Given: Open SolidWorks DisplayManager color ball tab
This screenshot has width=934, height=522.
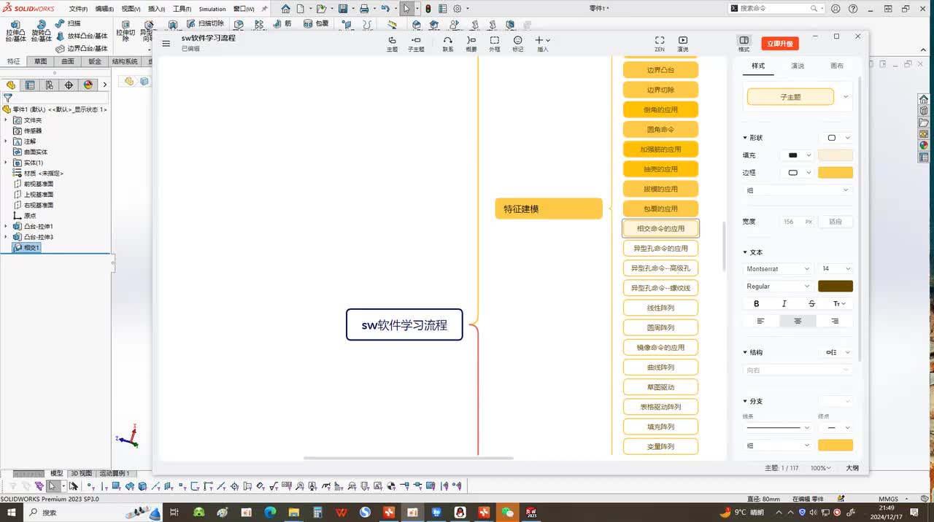Looking at the screenshot, I should (x=88, y=85).
